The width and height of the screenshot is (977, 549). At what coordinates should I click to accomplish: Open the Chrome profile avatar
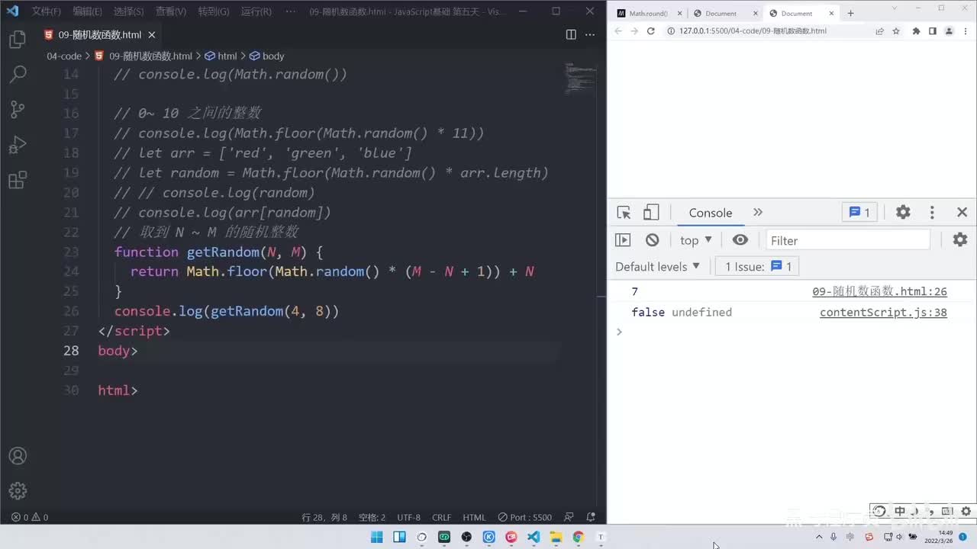(x=950, y=31)
